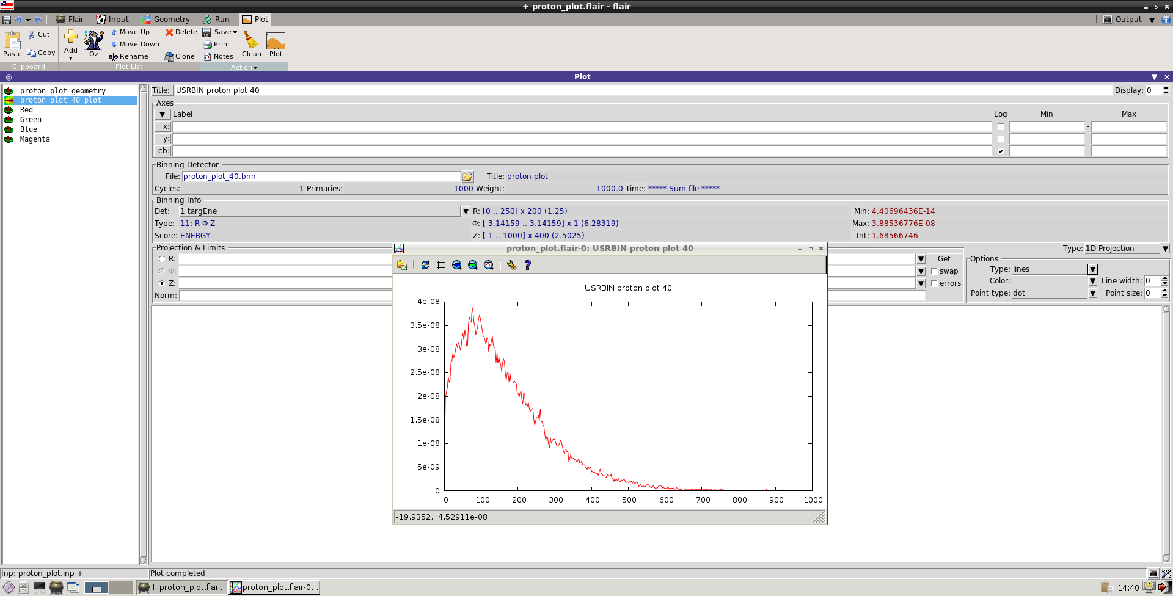Open gnuplot help question mark
This screenshot has height=596, width=1173.
tap(528, 265)
